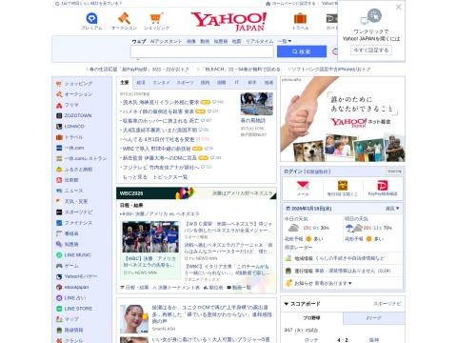Open the Mail envelope icon in the login panel
This screenshot has height=343, width=457.
[x=303, y=188]
